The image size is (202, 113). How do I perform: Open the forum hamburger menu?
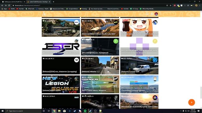[151, 14]
